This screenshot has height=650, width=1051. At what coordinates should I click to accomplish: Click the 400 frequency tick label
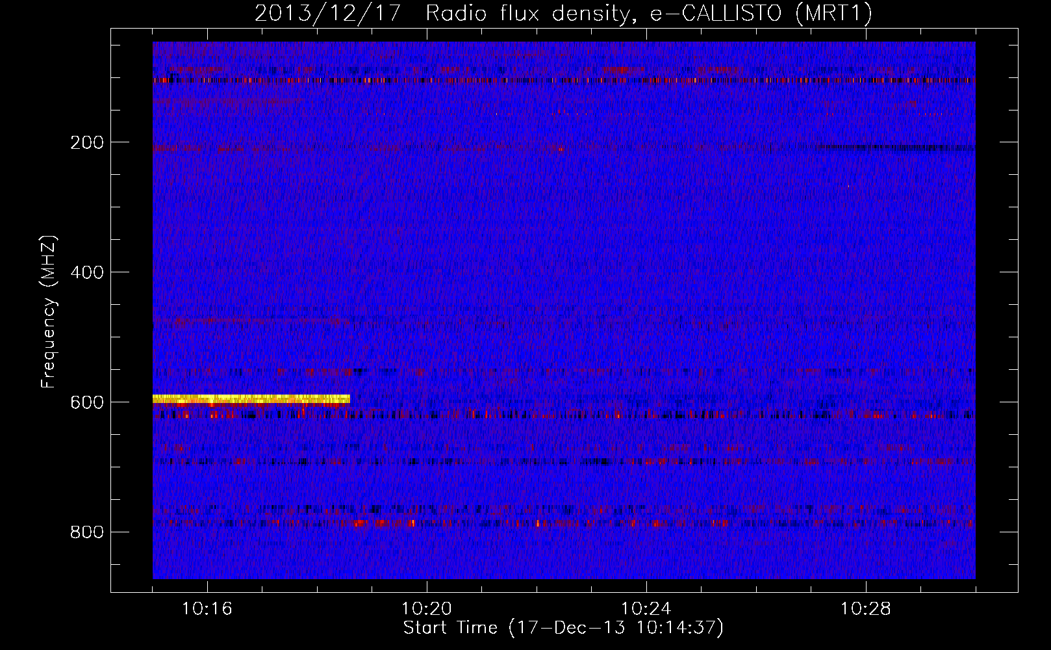coord(86,272)
